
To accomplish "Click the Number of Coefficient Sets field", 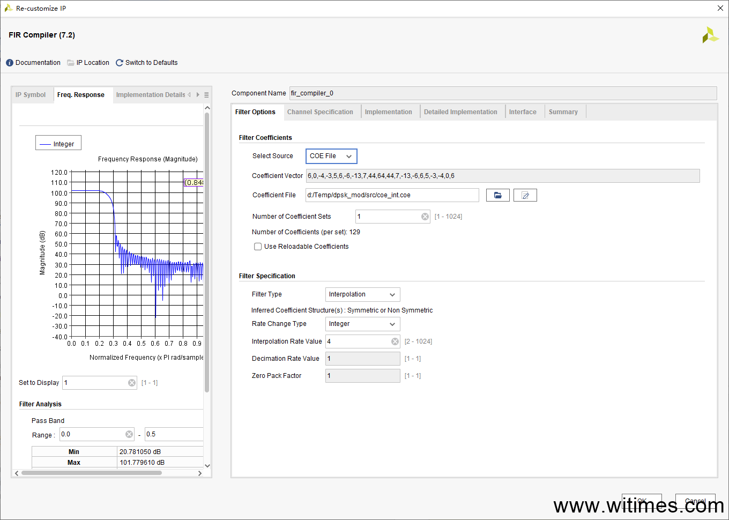I will (393, 217).
